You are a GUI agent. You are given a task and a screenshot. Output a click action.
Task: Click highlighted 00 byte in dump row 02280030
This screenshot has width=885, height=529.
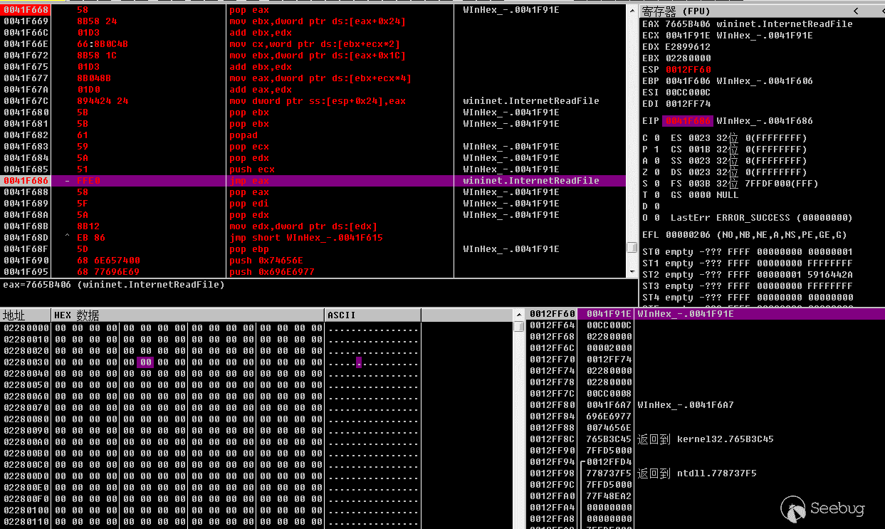[145, 362]
